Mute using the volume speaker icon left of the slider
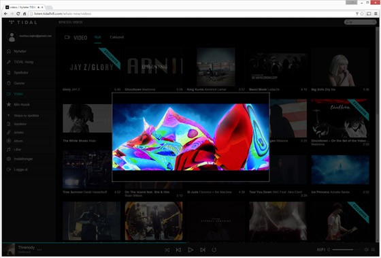Viewport: 381px width, 258px height. click(x=329, y=249)
